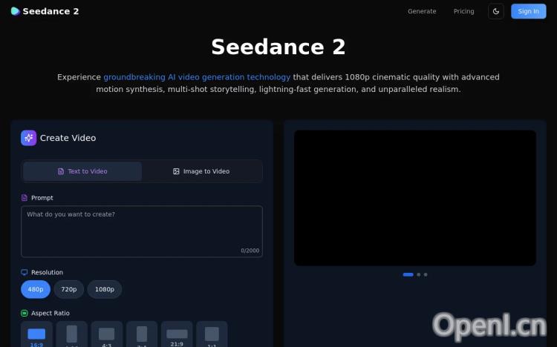Select the first active carousel indicator
The image size is (557, 347).
408,274
